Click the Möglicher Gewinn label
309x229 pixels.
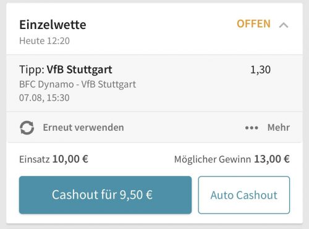[x=213, y=159]
